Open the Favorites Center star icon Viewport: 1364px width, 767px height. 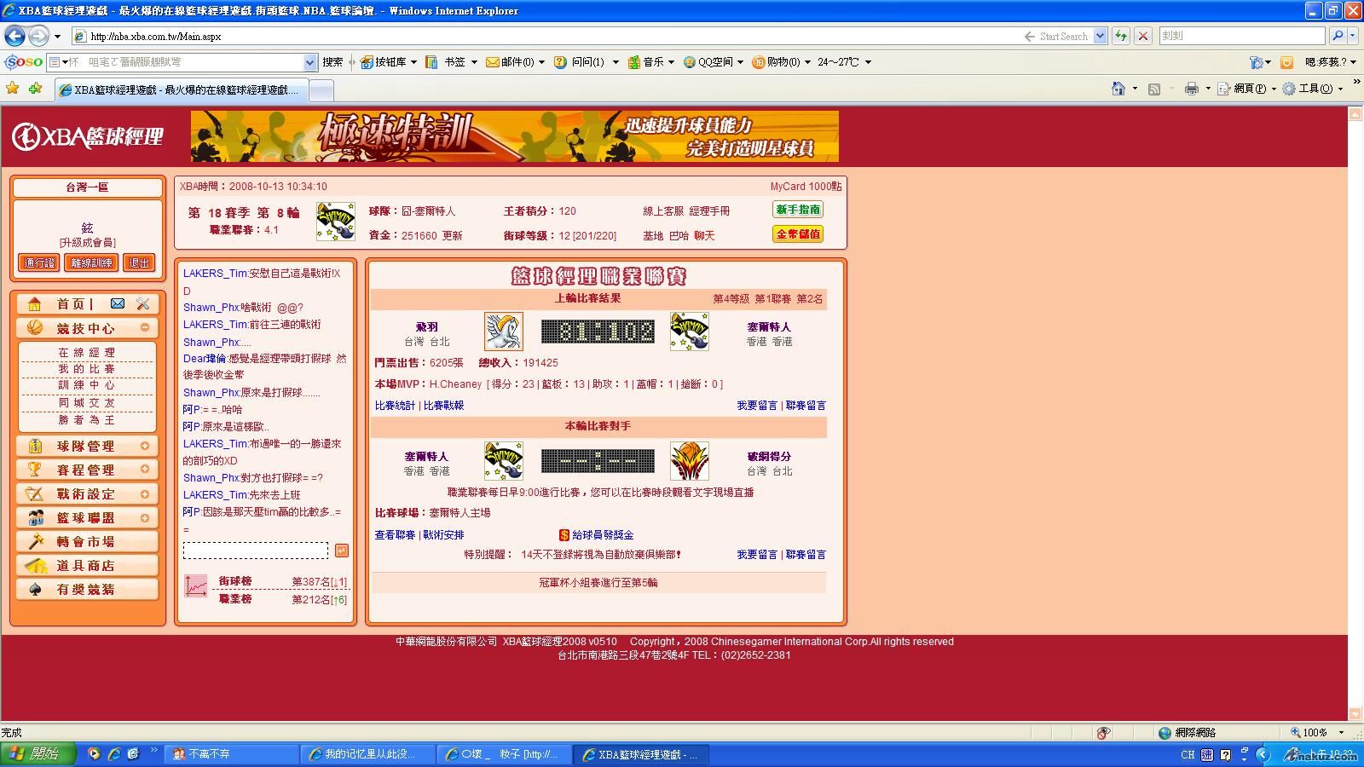pyautogui.click(x=13, y=89)
